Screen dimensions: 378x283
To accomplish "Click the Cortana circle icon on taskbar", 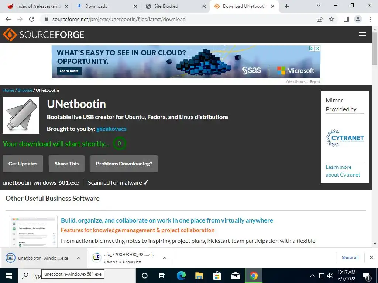I will (x=144, y=276).
